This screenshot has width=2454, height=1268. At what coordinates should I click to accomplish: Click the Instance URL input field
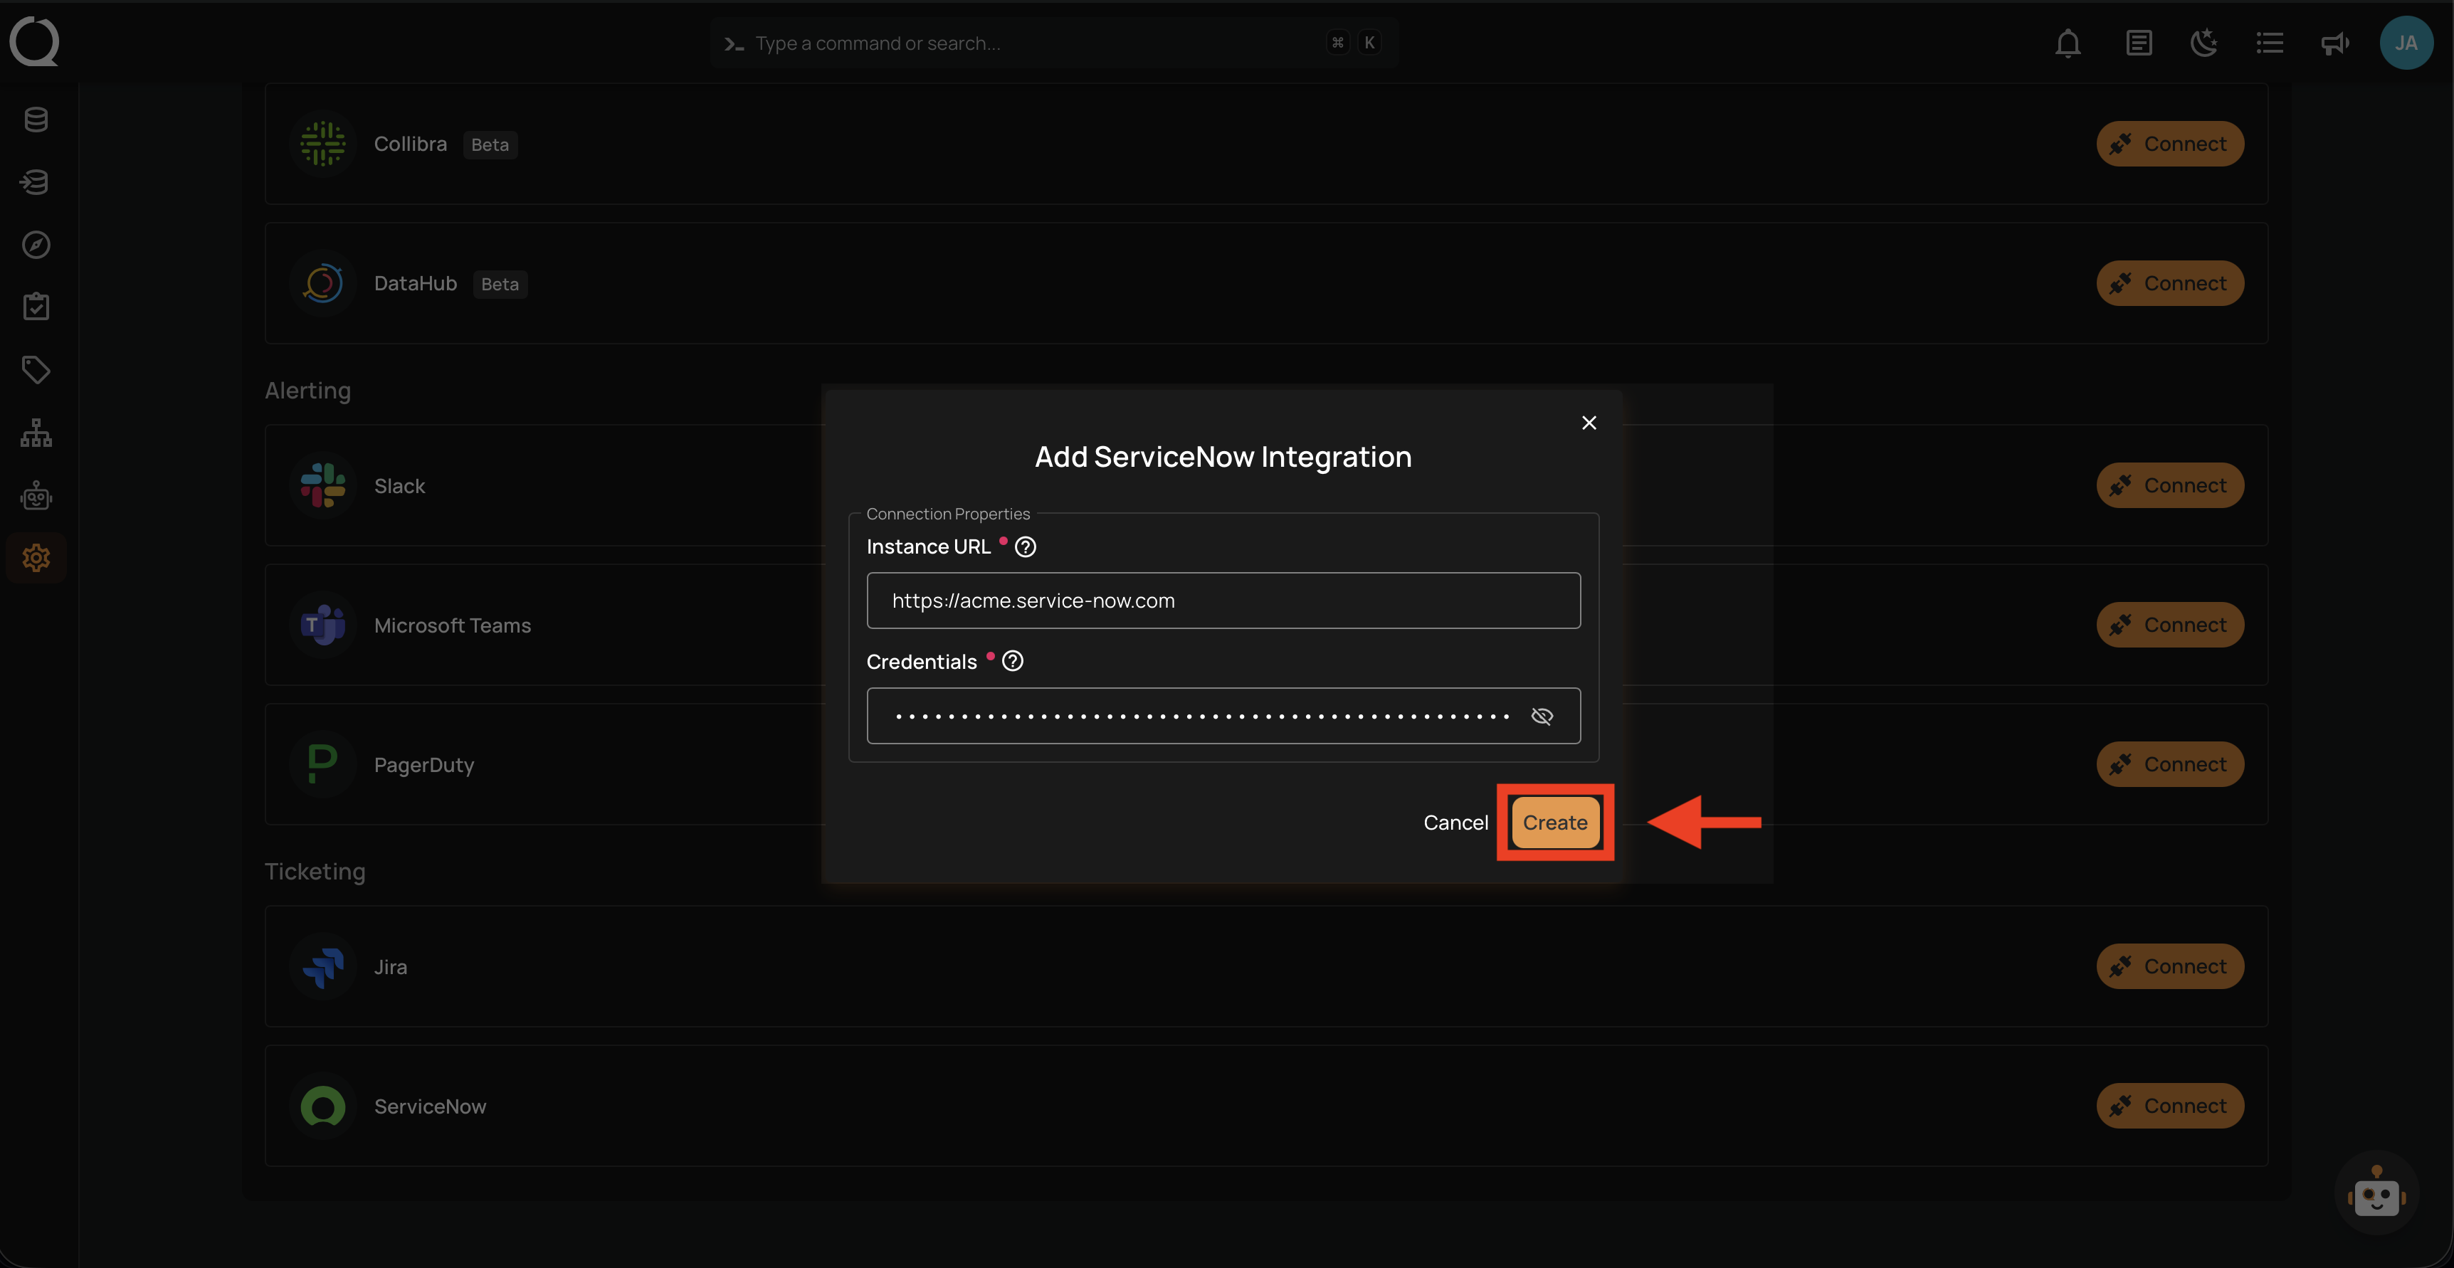coord(1223,600)
